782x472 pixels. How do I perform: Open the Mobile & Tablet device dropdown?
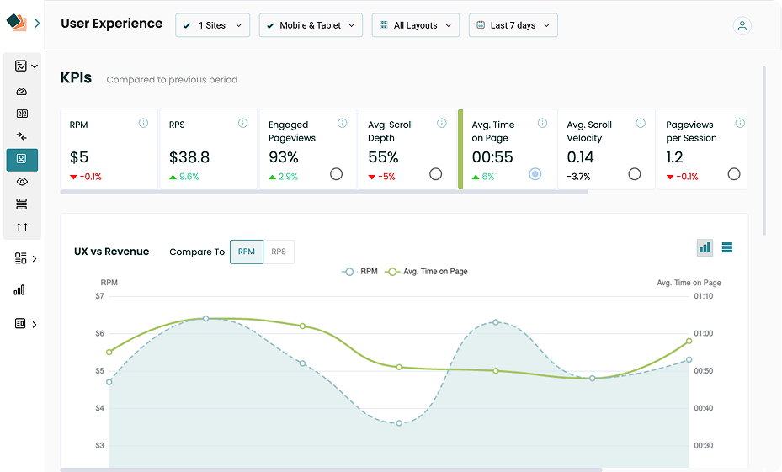(x=311, y=25)
